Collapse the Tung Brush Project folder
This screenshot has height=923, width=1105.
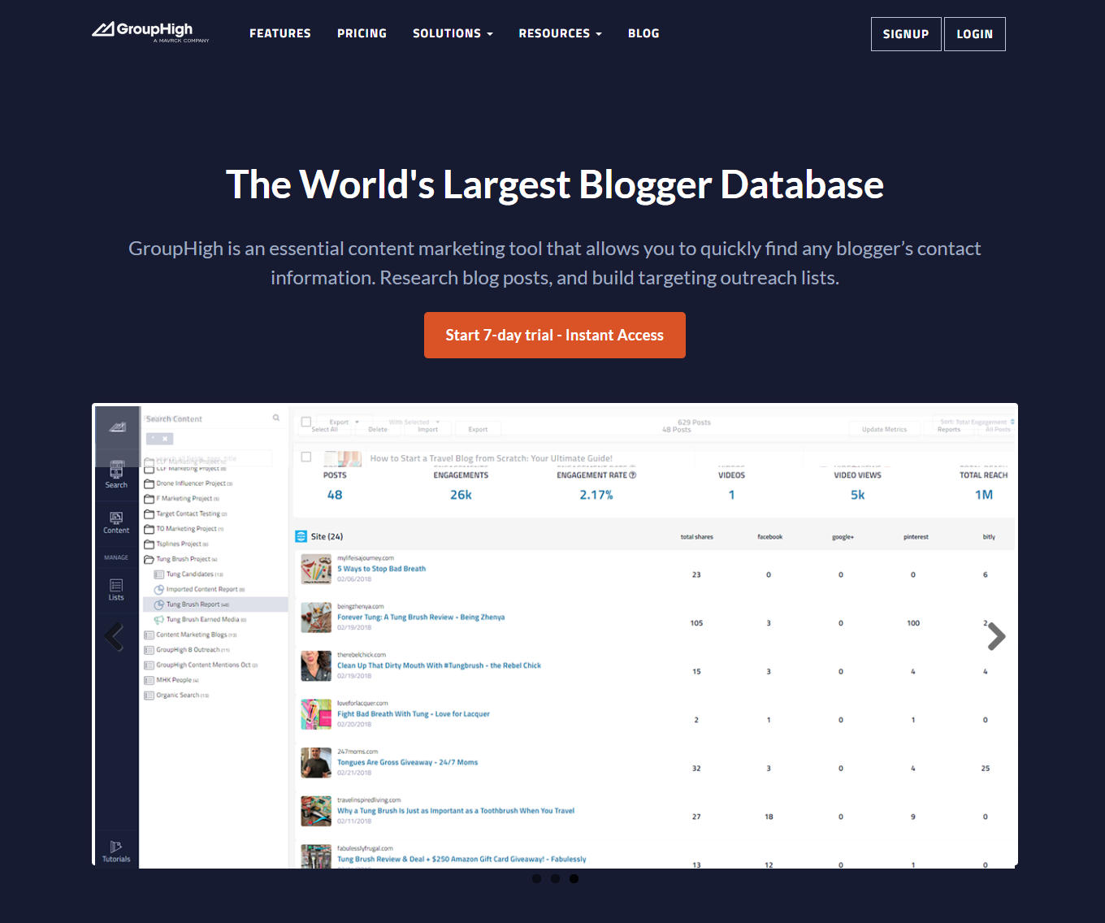(149, 559)
